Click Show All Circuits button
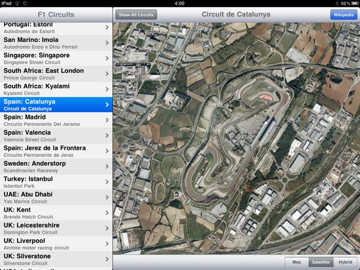 pos(136,15)
